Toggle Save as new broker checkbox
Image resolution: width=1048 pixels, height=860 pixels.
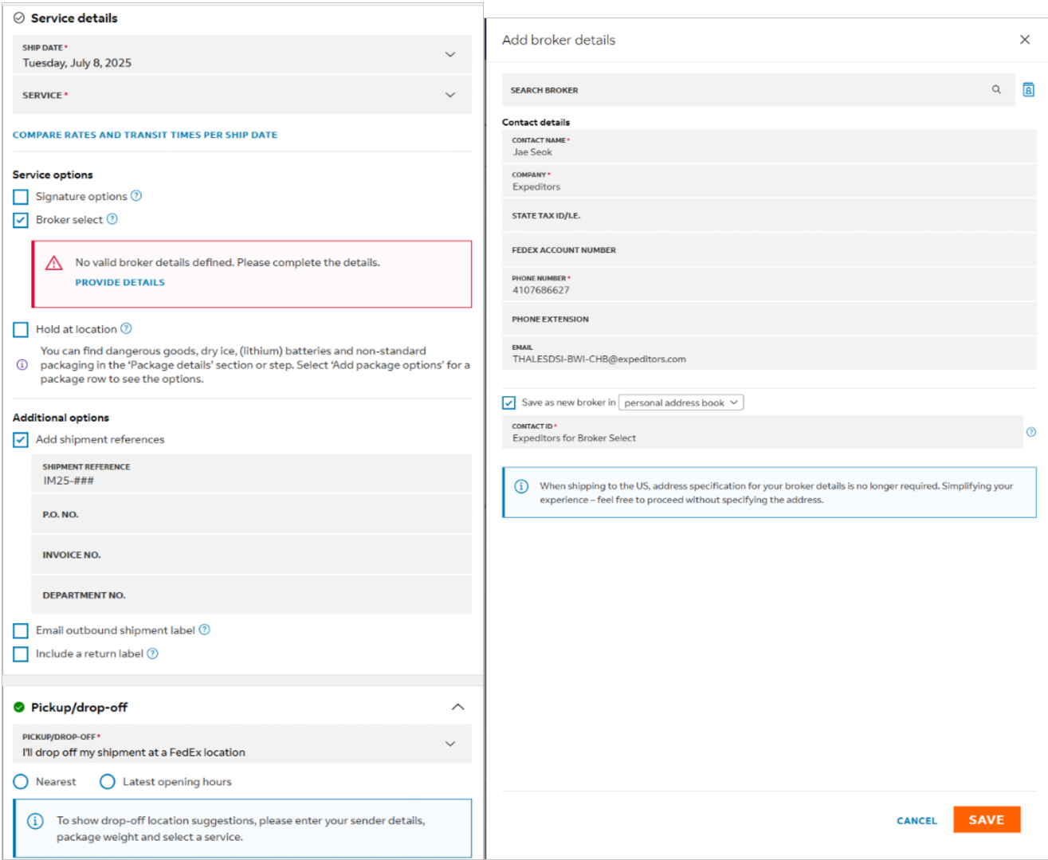click(509, 403)
